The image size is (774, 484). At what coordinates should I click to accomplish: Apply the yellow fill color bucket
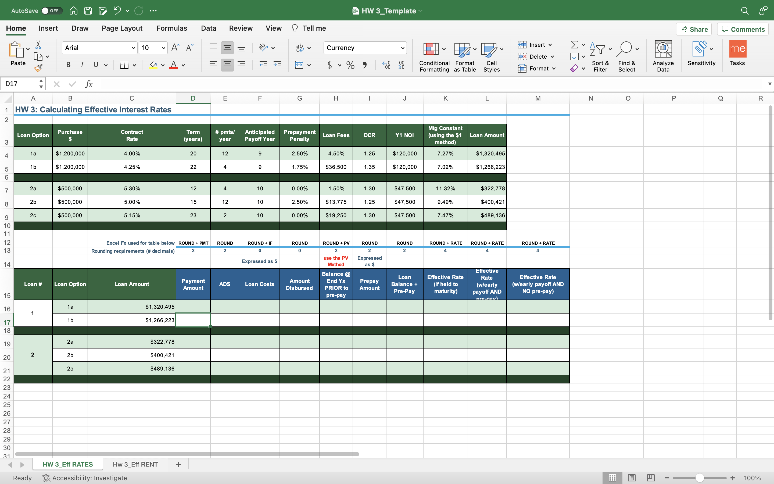pos(153,65)
